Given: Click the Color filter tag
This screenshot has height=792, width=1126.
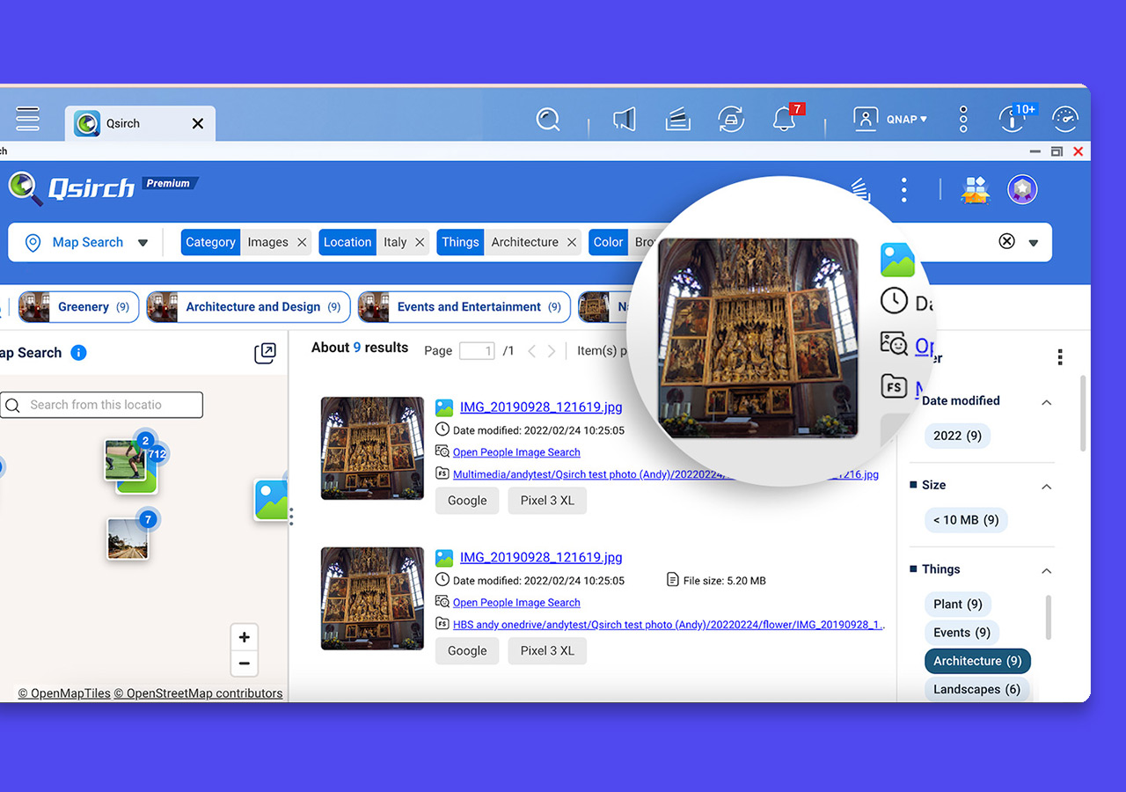Looking at the screenshot, I should coord(608,242).
